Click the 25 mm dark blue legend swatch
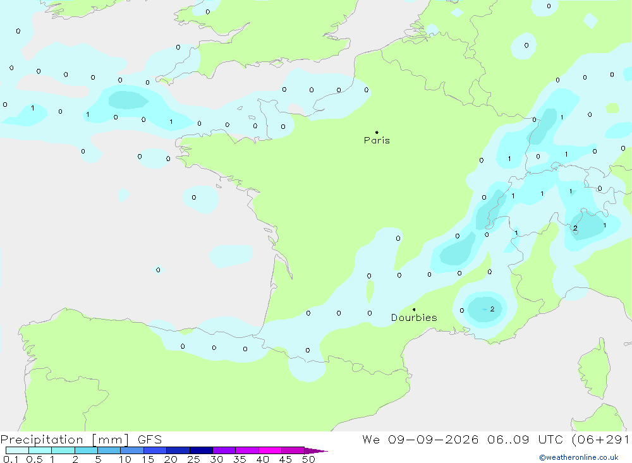This screenshot has width=632, height=463. pos(201,450)
